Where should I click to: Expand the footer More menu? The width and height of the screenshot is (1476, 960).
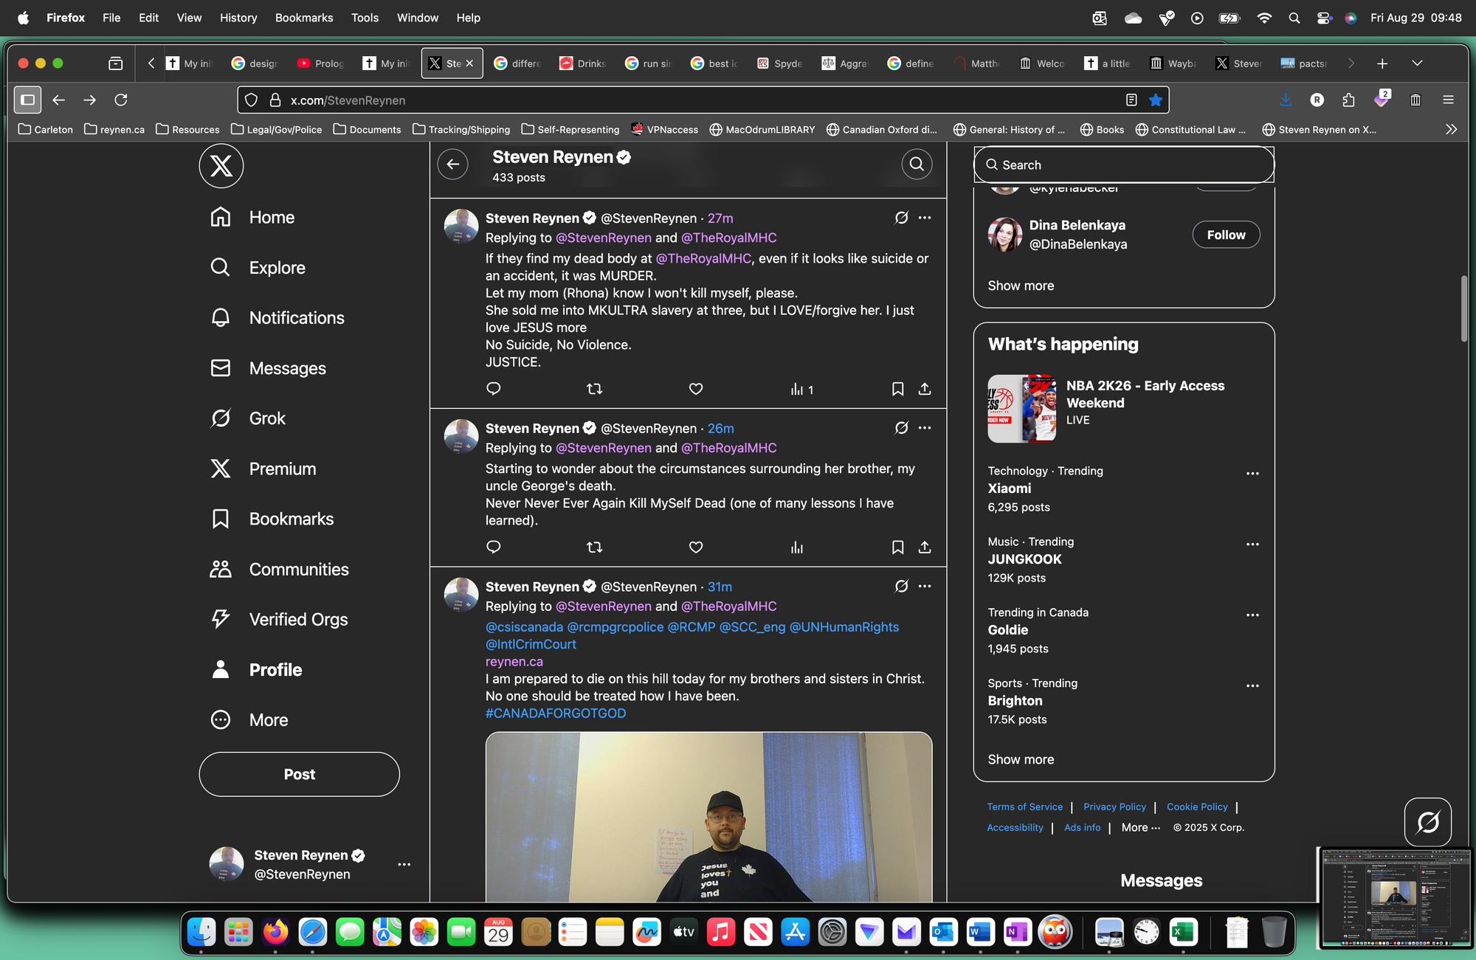tap(1141, 828)
